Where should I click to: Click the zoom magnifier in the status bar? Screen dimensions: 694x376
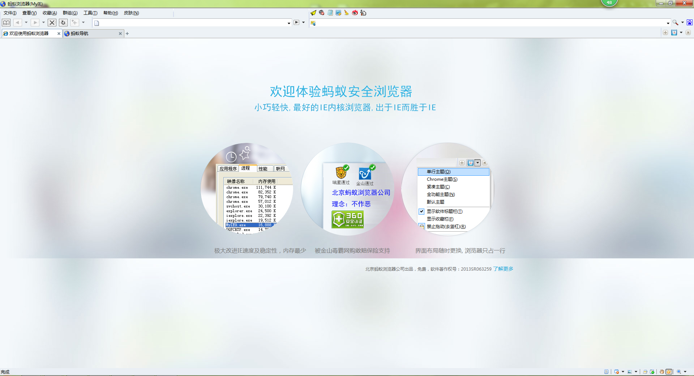[x=679, y=372]
